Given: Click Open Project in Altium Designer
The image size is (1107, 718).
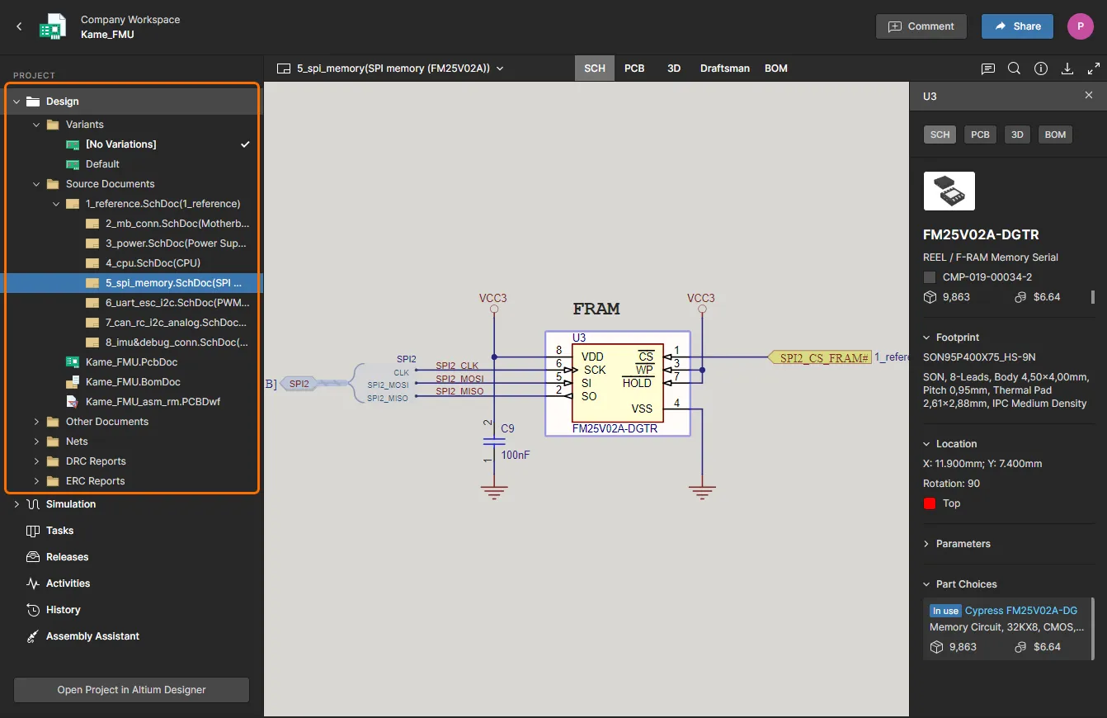Looking at the screenshot, I should pyautogui.click(x=131, y=690).
